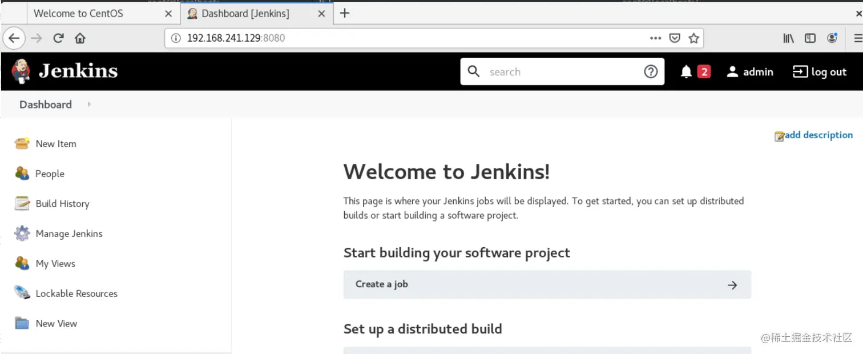Viewport: 863px width, 354px height.
Task: Click the site information icon in the address bar
Action: 176,38
